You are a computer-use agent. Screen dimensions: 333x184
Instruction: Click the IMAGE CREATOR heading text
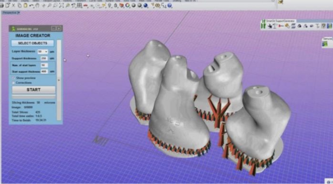[x=33, y=35]
